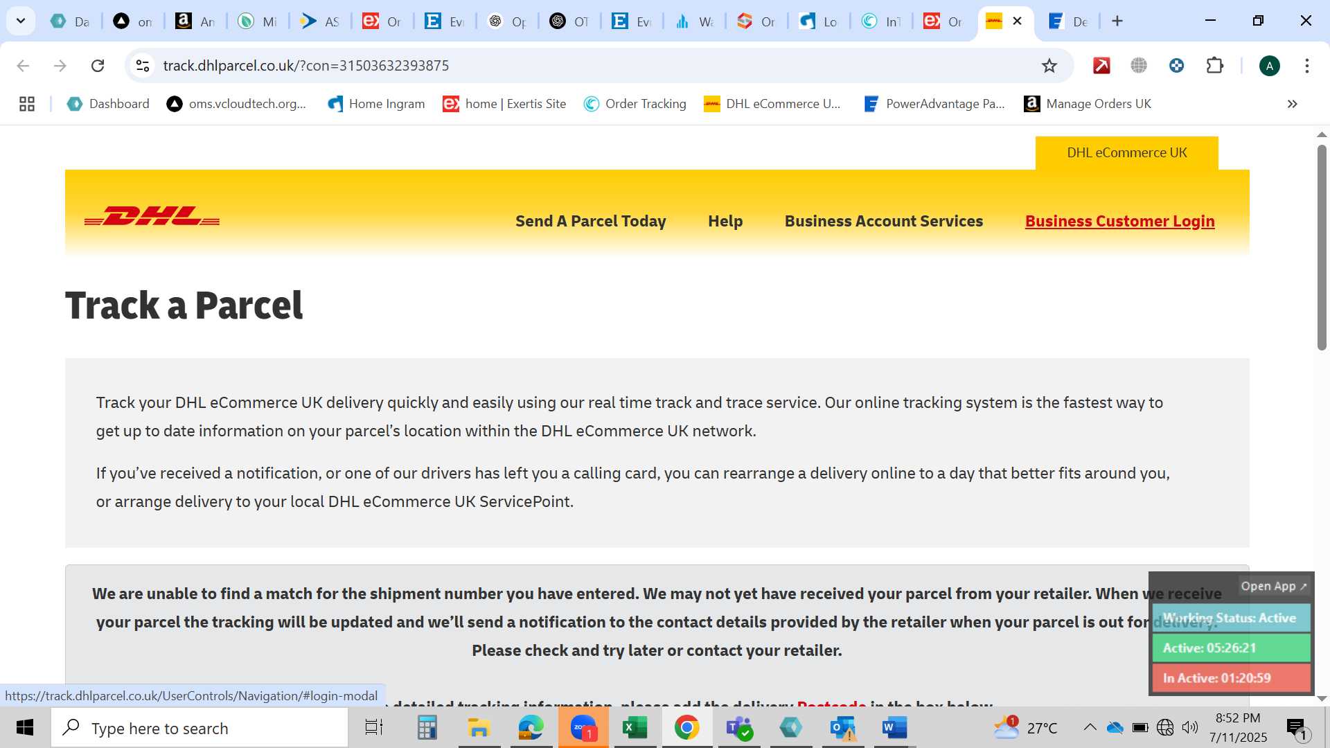This screenshot has height=748, width=1330.
Task: Open volume control in system tray
Action: click(1190, 727)
